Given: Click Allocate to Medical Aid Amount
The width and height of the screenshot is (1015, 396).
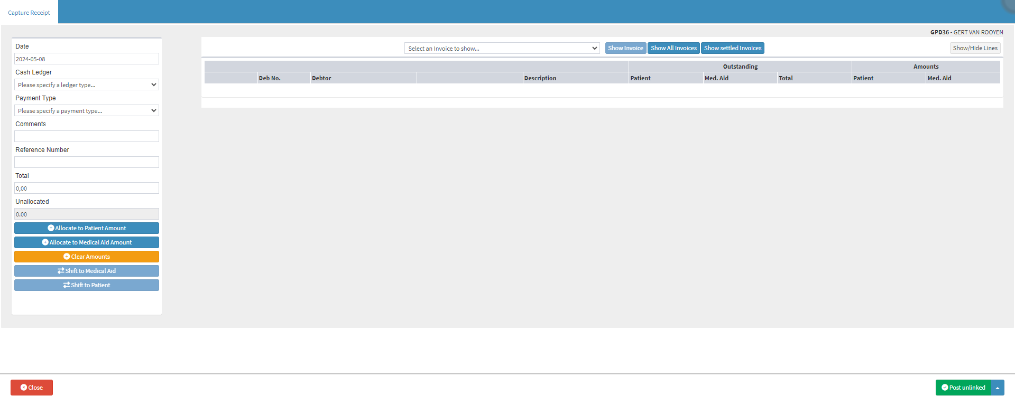Looking at the screenshot, I should coord(87,242).
